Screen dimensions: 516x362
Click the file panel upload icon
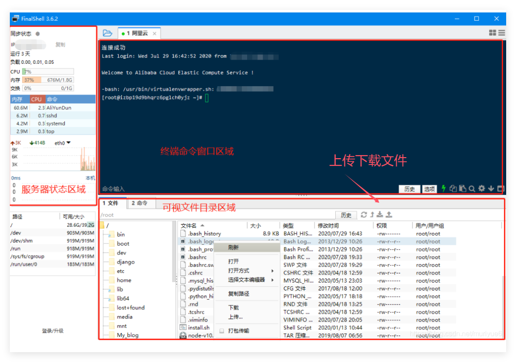tap(389, 215)
